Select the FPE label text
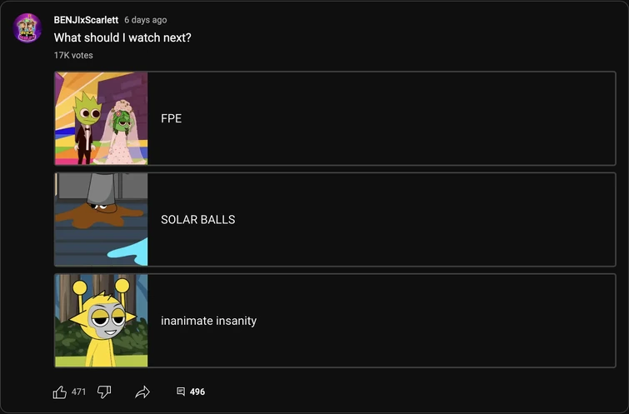This screenshot has height=414, width=629. point(172,118)
